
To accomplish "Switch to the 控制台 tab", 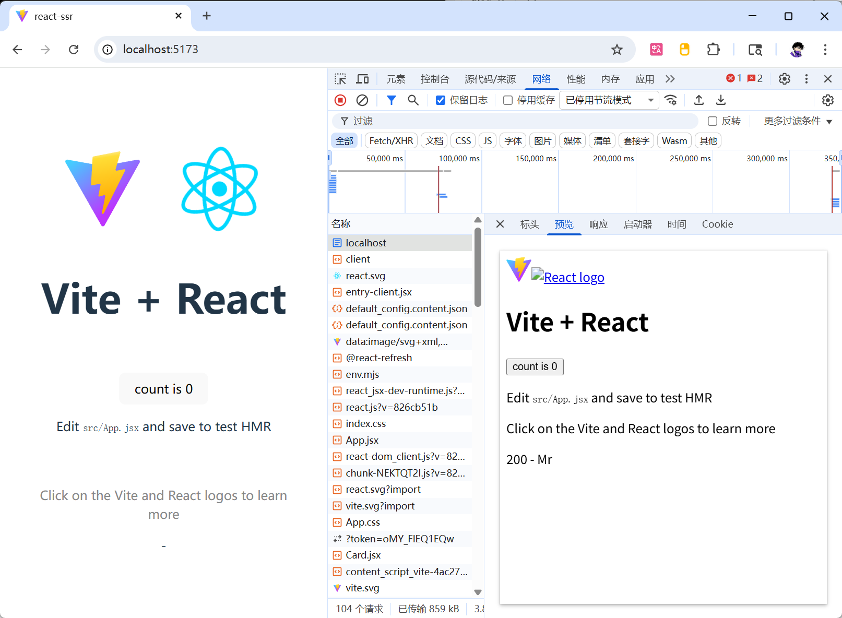I will [435, 79].
